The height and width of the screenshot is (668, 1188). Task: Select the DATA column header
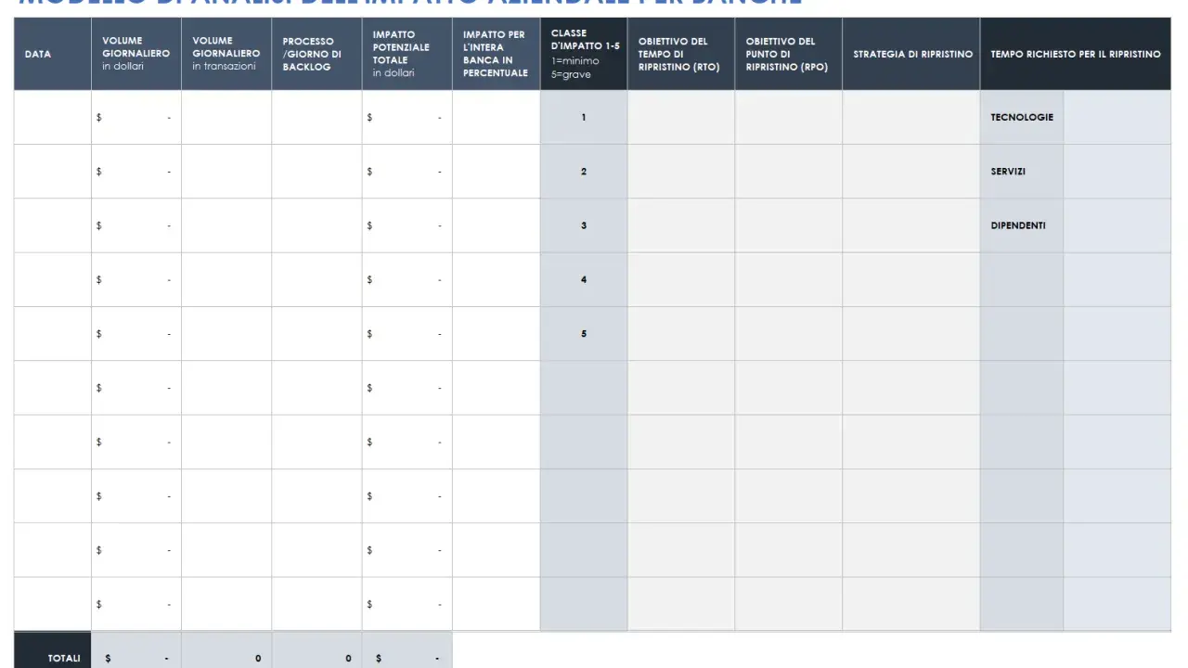pos(53,54)
